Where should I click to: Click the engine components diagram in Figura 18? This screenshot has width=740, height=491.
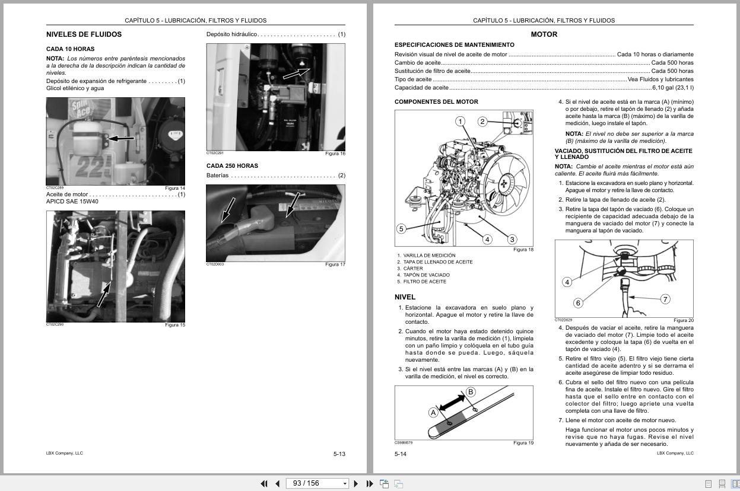[x=464, y=178]
